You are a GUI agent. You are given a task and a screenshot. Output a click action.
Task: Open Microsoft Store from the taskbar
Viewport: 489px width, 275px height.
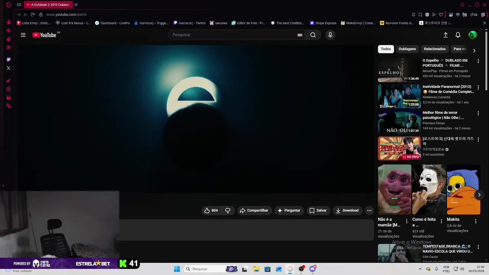[x=267, y=269]
